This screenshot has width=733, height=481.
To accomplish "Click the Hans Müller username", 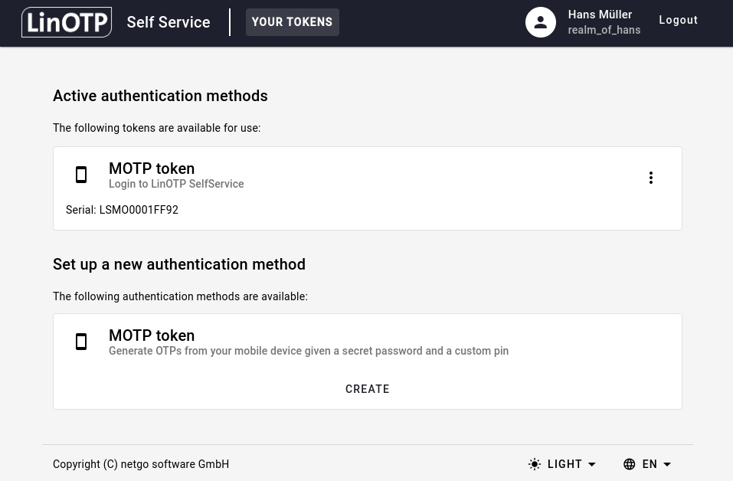I will (600, 15).
